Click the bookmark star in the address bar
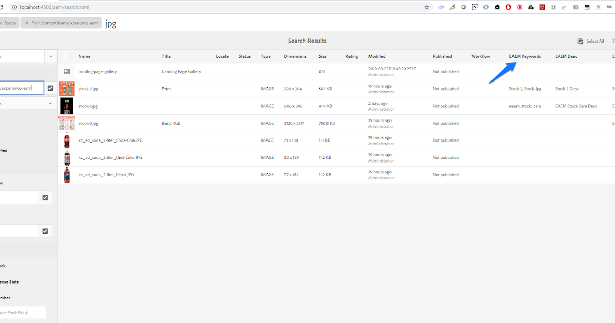The image size is (615, 323). [427, 7]
